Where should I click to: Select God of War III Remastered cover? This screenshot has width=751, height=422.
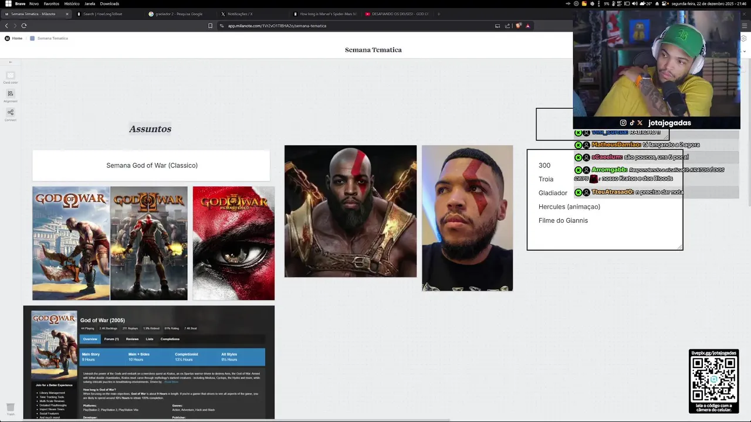[234, 243]
